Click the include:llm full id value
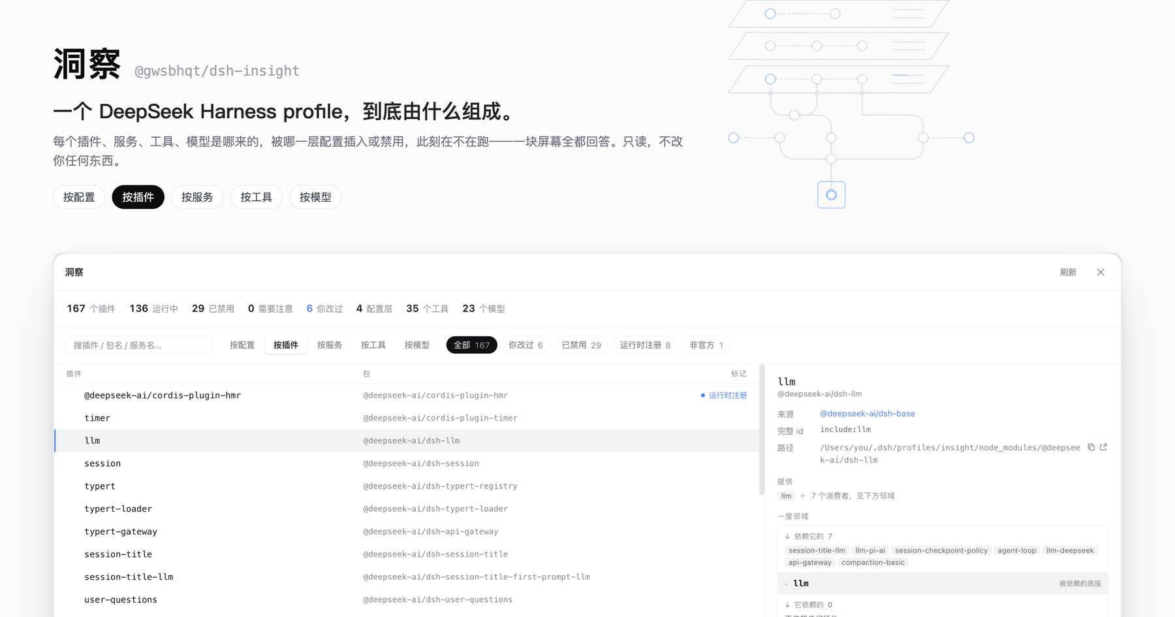This screenshot has width=1175, height=617. click(845, 430)
